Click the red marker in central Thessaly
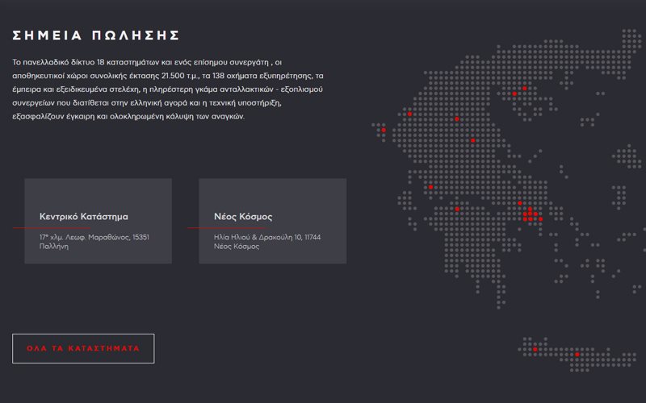 (472, 140)
